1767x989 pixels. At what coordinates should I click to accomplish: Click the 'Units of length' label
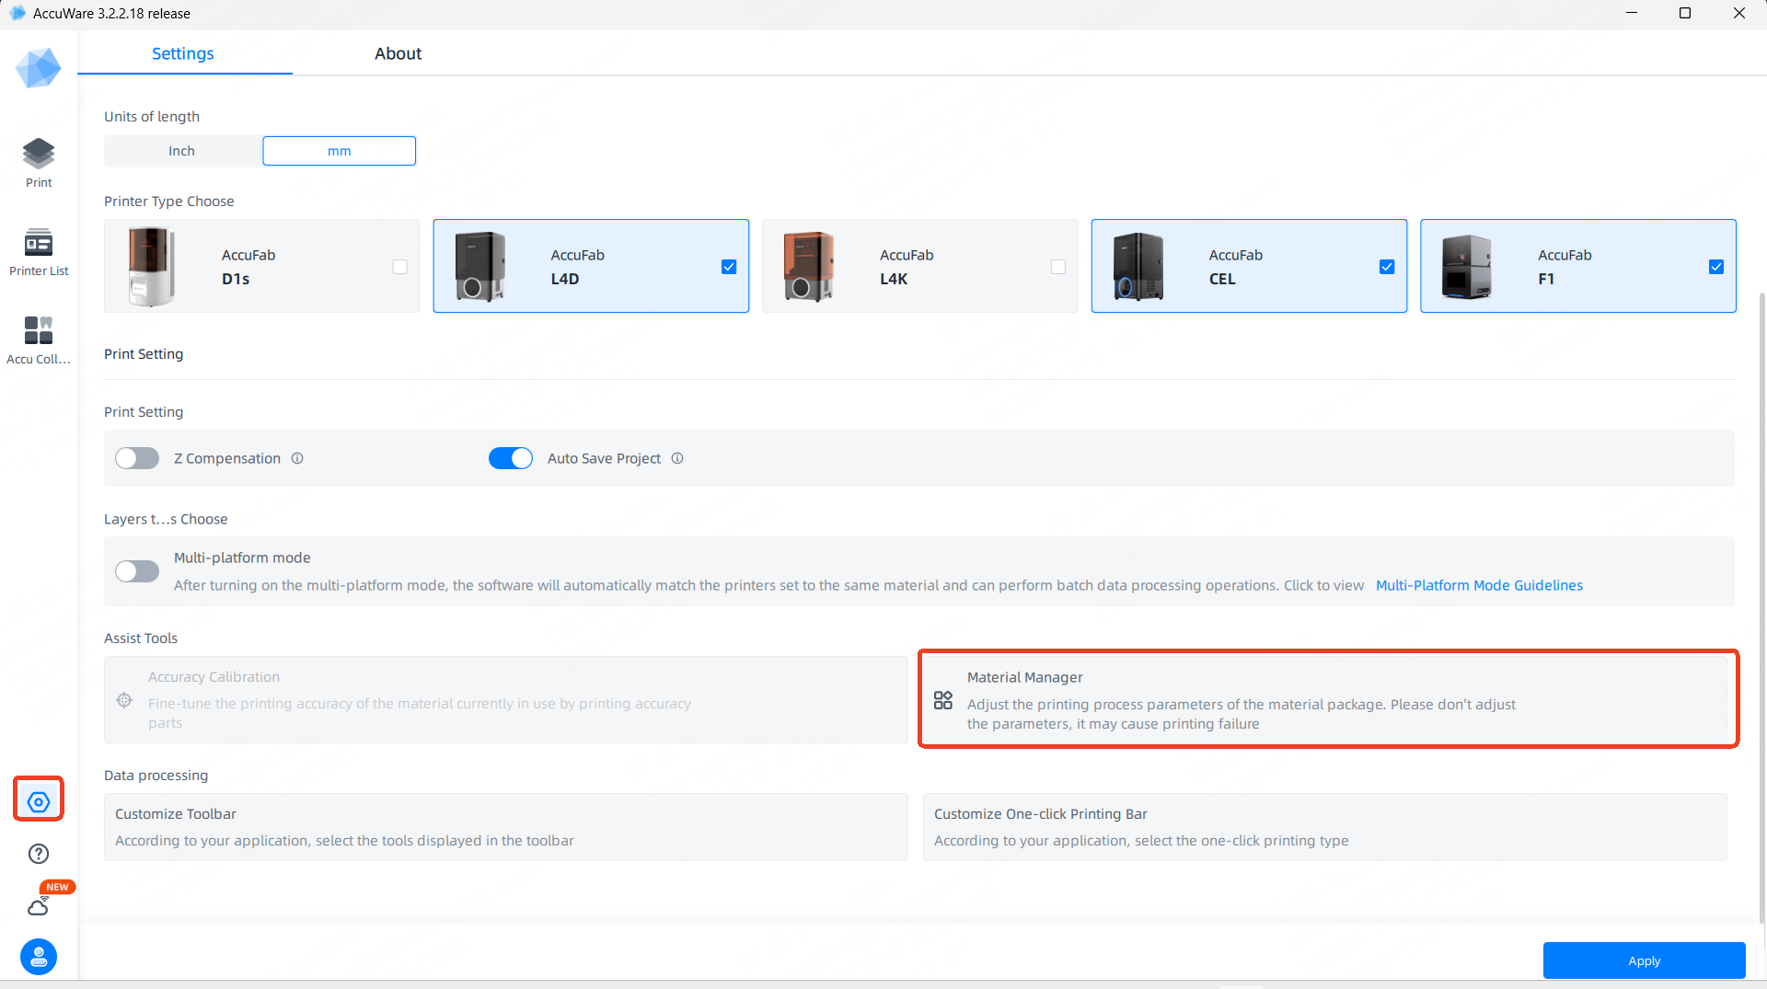coord(152,117)
